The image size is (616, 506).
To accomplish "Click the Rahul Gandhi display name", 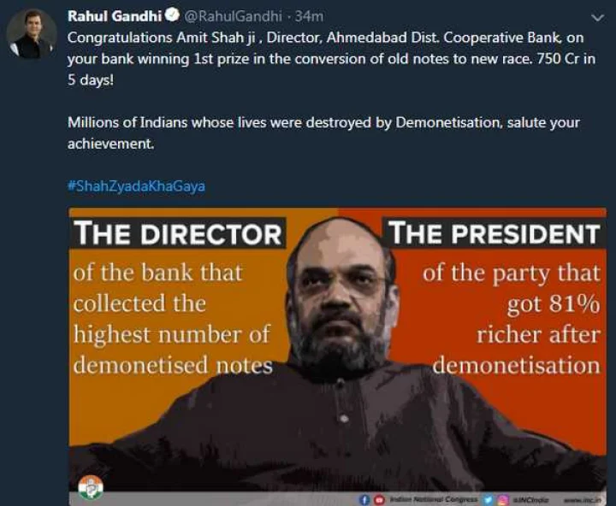I will [115, 16].
